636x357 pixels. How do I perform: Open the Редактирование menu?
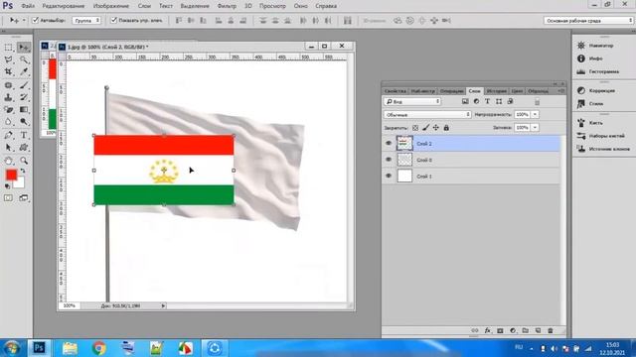point(64,6)
